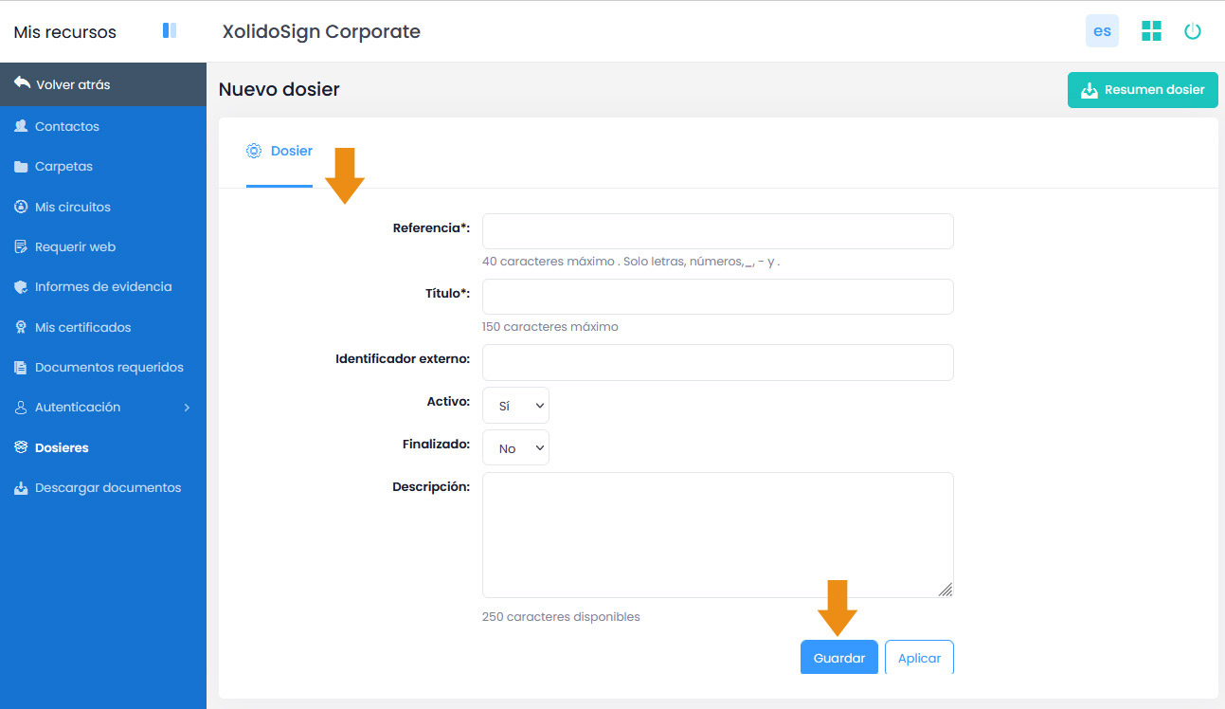Image resolution: width=1225 pixels, height=709 pixels.
Task: Click the Autenticación user icon
Action: point(21,408)
